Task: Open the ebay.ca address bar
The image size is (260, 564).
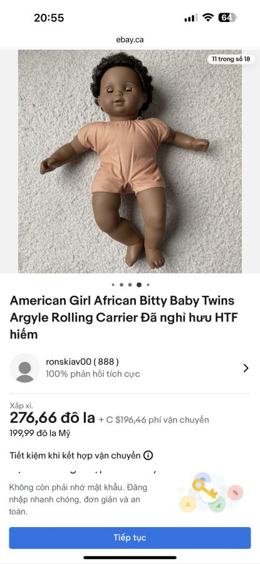Action: pyautogui.click(x=130, y=39)
